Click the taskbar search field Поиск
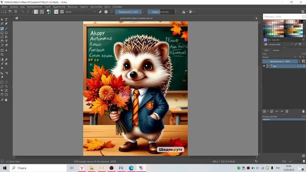 [38, 168]
